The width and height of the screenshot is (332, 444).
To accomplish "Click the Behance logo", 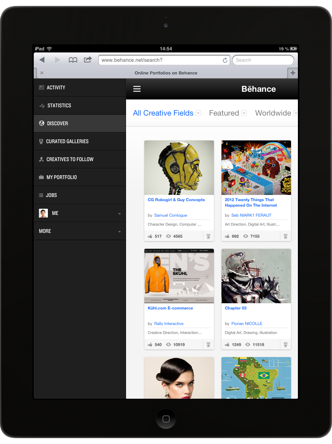I will pyautogui.click(x=259, y=89).
